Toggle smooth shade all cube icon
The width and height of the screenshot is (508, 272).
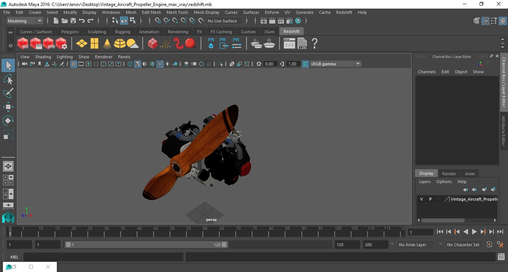click(137, 64)
